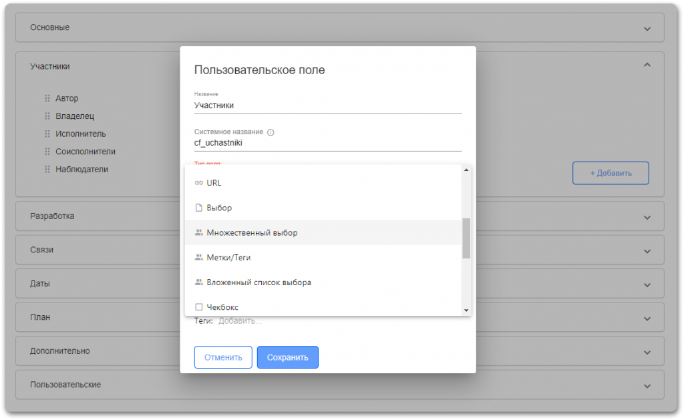Click the Теги add field
Viewport: 684px width, 420px height.
click(240, 321)
